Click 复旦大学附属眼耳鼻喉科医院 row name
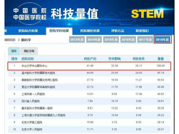 tap(38, 87)
